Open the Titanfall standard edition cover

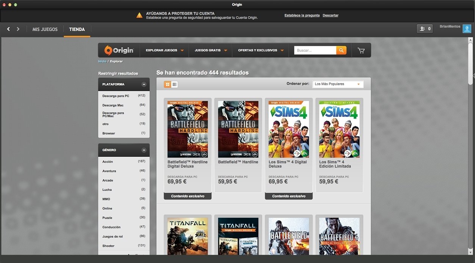(187, 236)
